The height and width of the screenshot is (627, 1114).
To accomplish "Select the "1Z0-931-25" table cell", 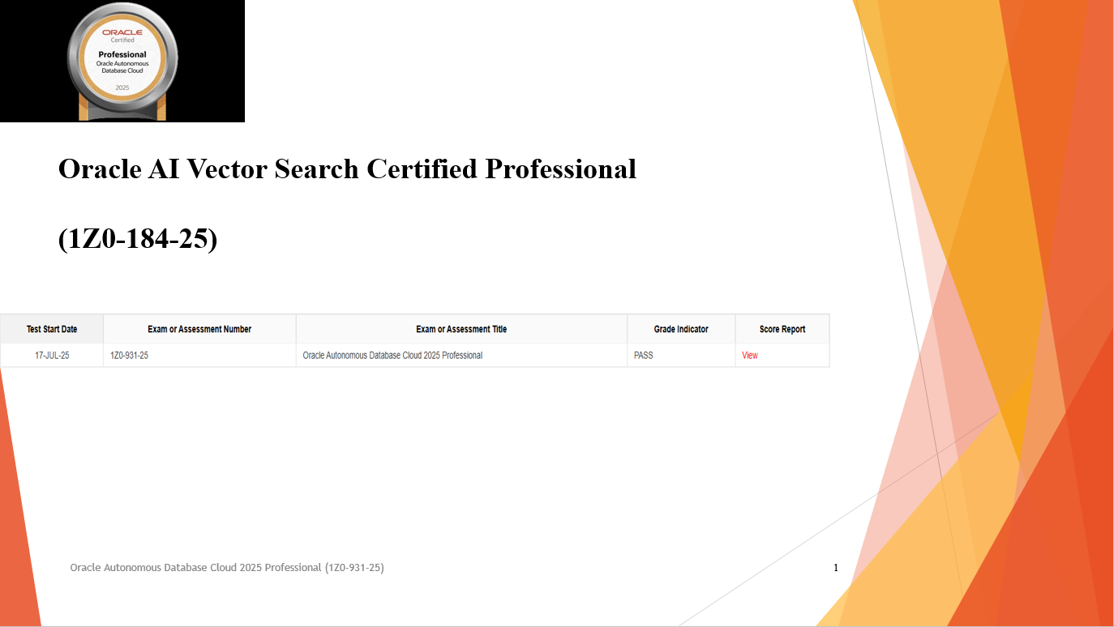I will [x=199, y=356].
